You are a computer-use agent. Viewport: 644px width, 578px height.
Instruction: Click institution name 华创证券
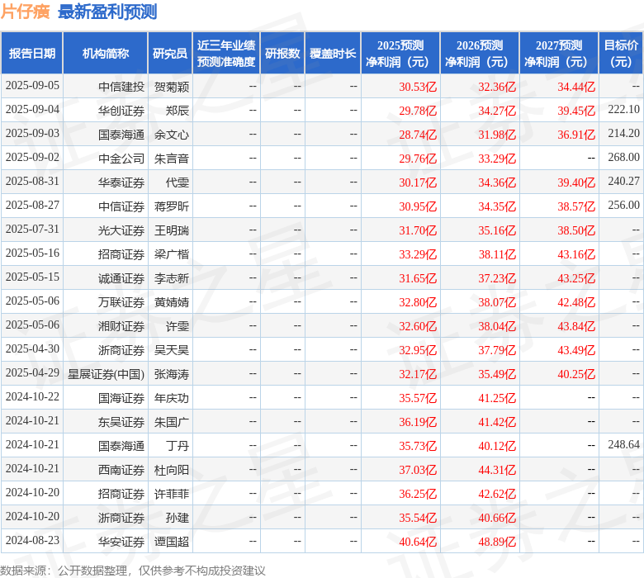(121, 111)
